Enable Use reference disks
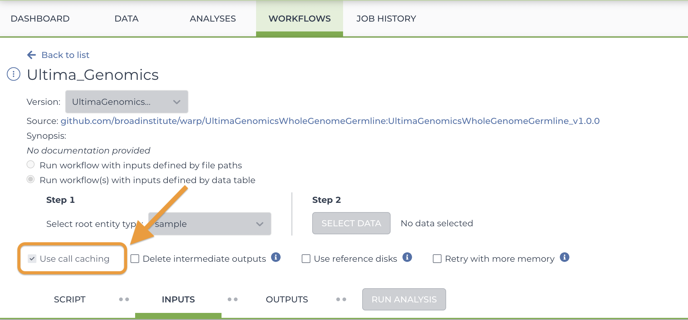Viewport: 688px width, 320px height. point(306,259)
